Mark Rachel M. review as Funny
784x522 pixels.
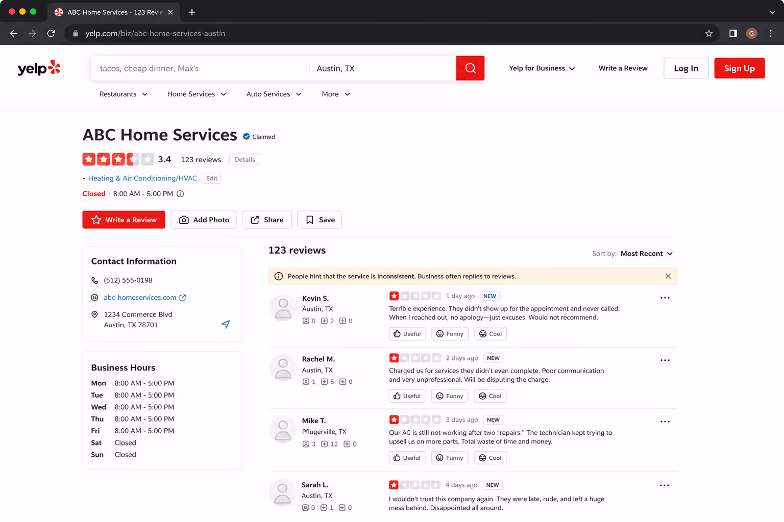(x=450, y=396)
